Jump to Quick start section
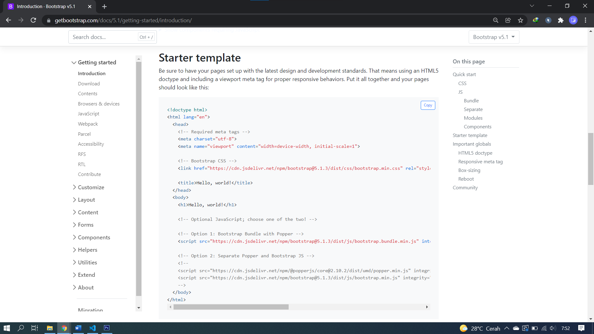Image resolution: width=594 pixels, height=334 pixels. (x=464, y=75)
